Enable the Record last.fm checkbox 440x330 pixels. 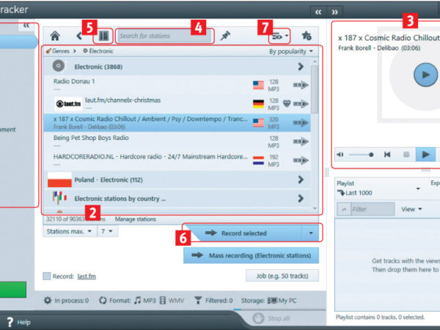[x=47, y=276]
